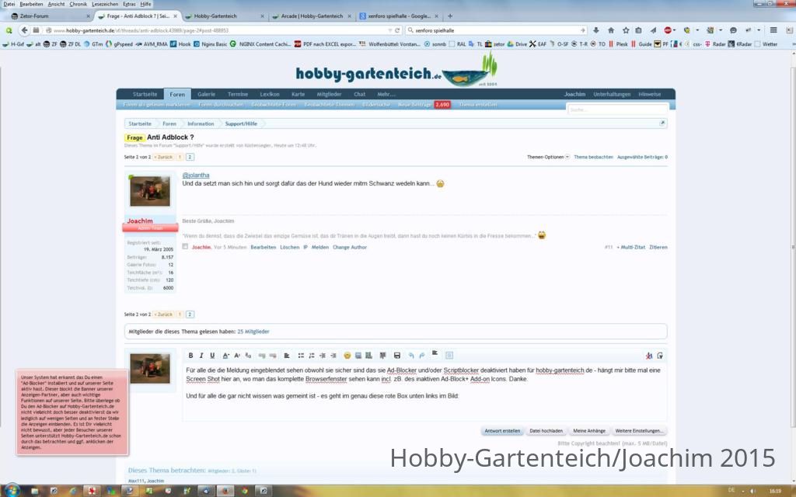
Task: Reload the page via address bar
Action: tap(397, 30)
